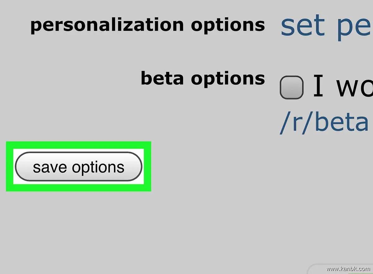Visit the /r/beta subreddit link
Screen dimensions: 373x274
click(324, 123)
